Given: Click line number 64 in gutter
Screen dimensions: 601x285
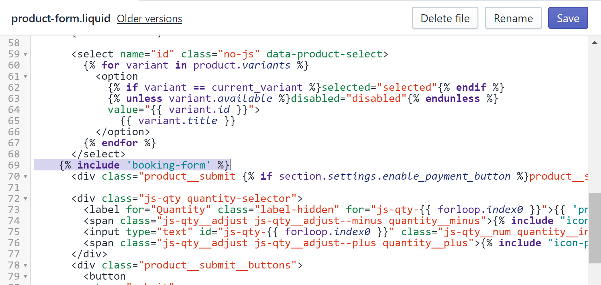Looking at the screenshot, I should coord(14,110).
